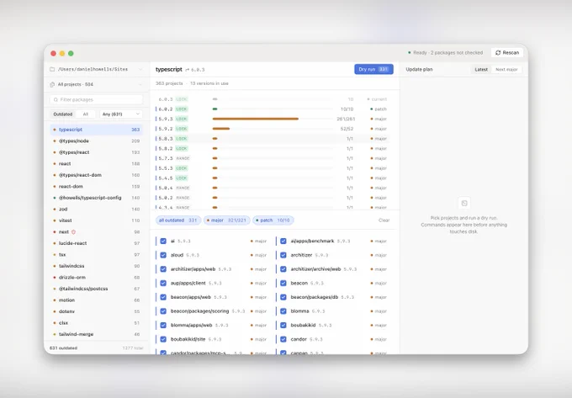This screenshot has width=572, height=398.
Task: Toggle the beacon/apps/web checkbox
Action: point(163,297)
